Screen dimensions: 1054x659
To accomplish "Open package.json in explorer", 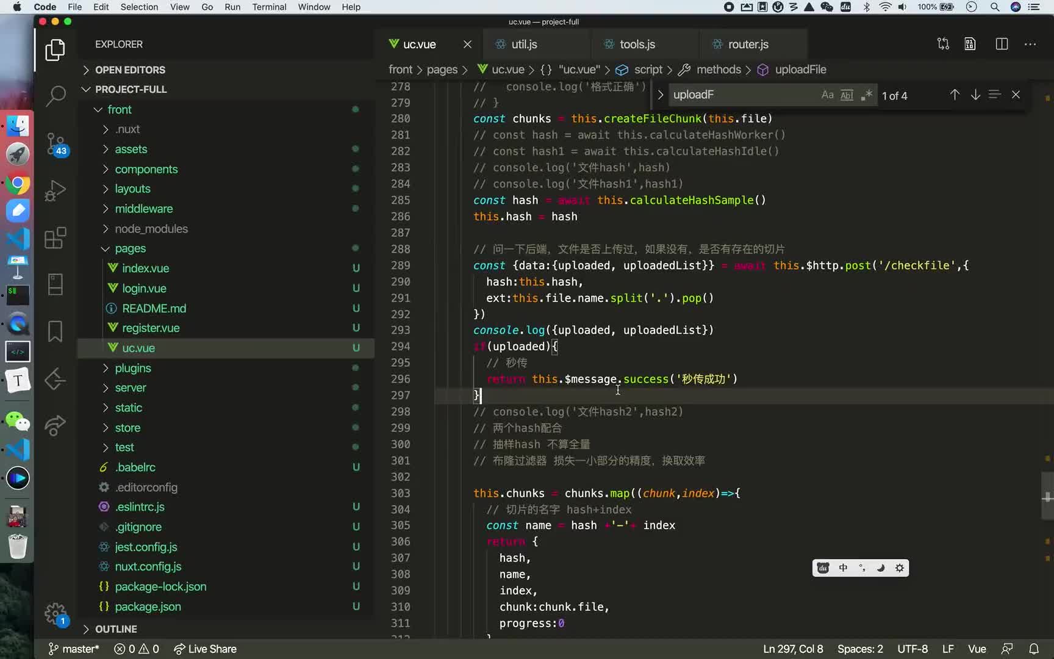I will [226, 607].
